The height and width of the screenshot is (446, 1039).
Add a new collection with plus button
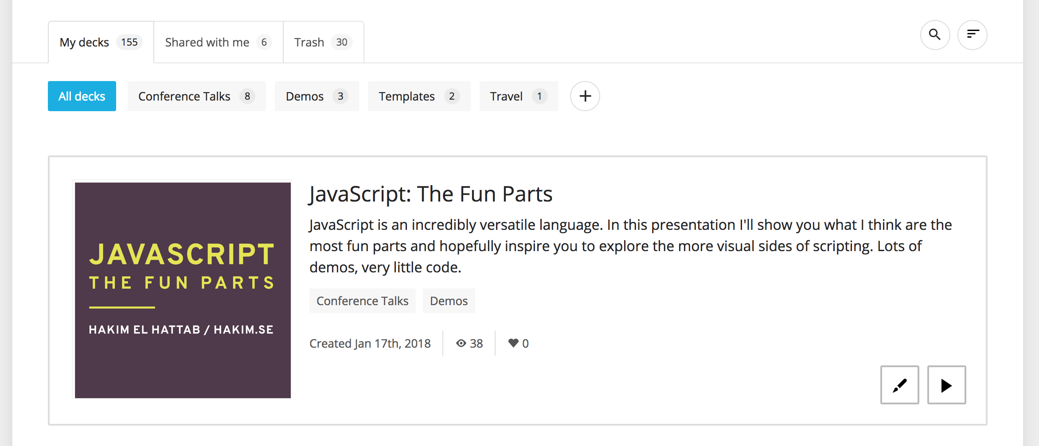pos(585,96)
